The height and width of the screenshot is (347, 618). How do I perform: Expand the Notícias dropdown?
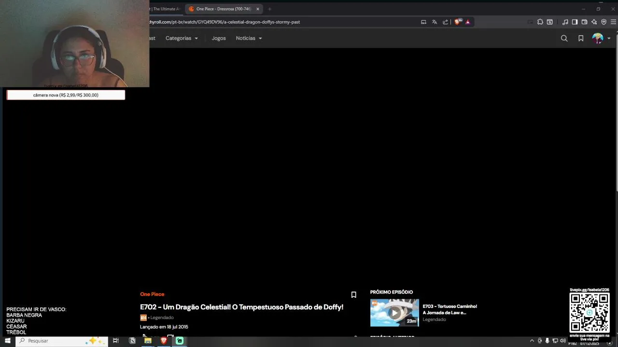pos(249,38)
